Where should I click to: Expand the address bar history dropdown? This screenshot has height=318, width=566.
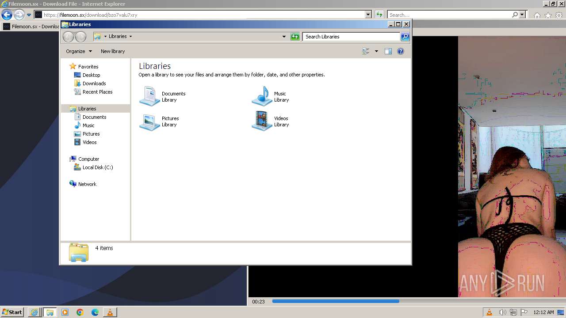tap(284, 37)
